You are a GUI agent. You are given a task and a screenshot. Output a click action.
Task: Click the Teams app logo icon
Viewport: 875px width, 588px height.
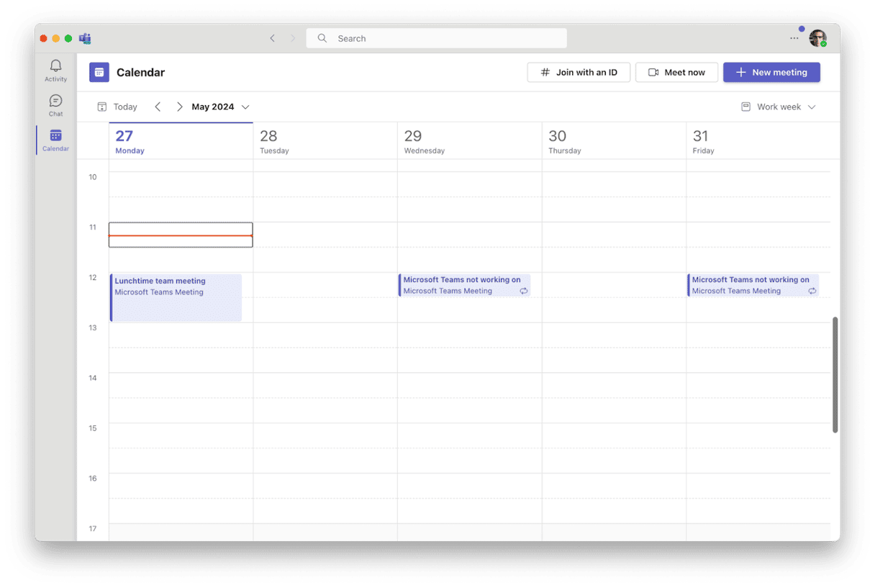pos(85,38)
